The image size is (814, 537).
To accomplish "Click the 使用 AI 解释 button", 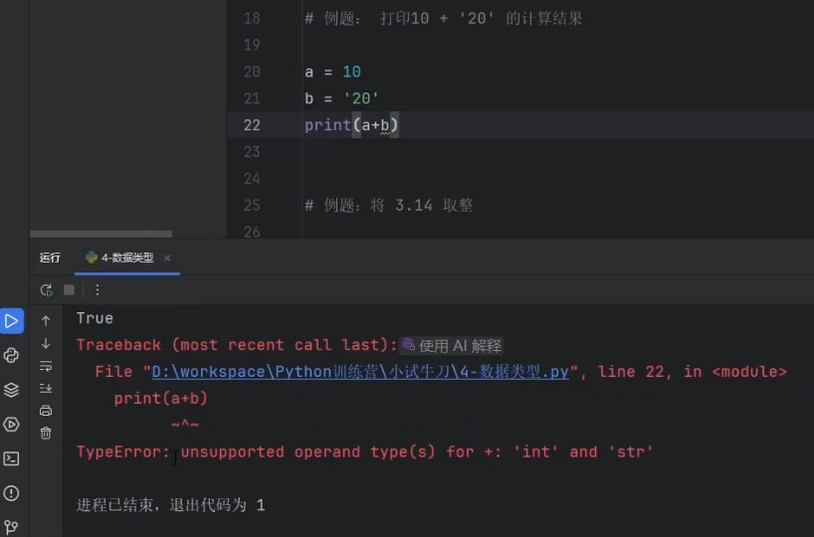I will point(452,345).
